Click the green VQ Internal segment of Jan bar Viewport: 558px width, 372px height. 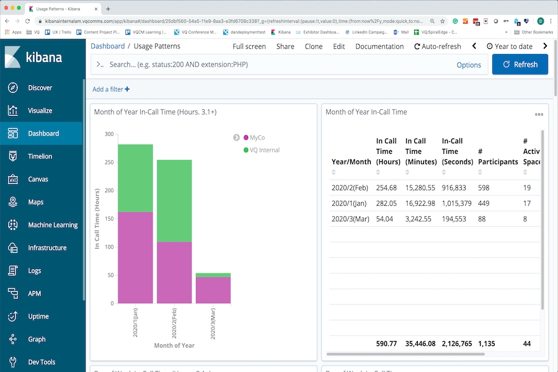point(135,178)
